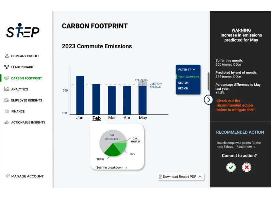Screen dimensions: 272x204
Task: Click Read more link
Action: tap(244, 147)
